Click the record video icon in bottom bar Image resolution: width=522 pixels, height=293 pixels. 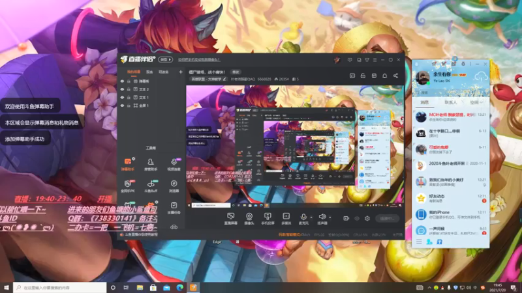[346, 218]
